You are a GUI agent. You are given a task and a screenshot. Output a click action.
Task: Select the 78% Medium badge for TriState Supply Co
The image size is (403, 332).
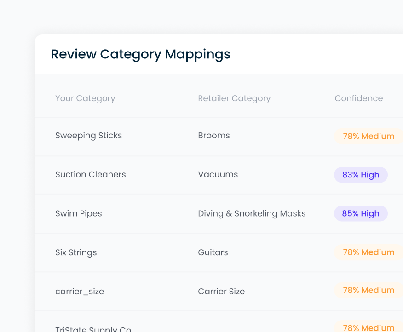(368, 327)
